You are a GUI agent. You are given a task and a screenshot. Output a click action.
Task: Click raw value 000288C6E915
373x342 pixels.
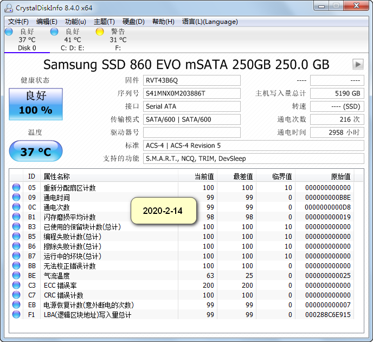pyautogui.click(x=328, y=315)
